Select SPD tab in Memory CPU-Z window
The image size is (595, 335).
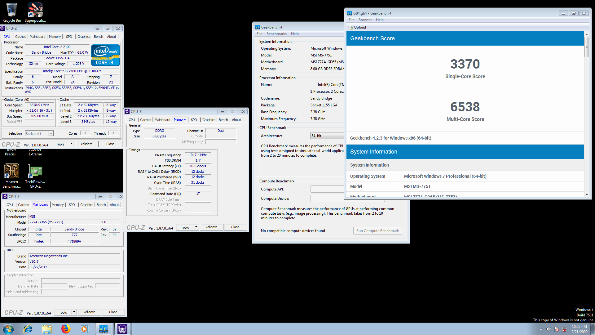(x=194, y=120)
